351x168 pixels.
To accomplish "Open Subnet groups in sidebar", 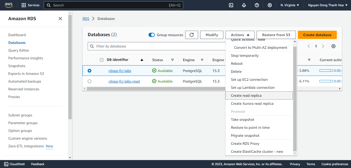I will pyautogui.click(x=20, y=115).
